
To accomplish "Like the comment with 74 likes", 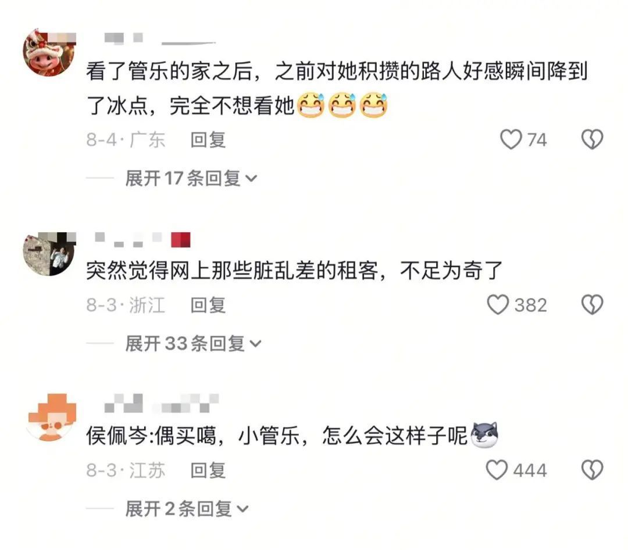I will (511, 139).
